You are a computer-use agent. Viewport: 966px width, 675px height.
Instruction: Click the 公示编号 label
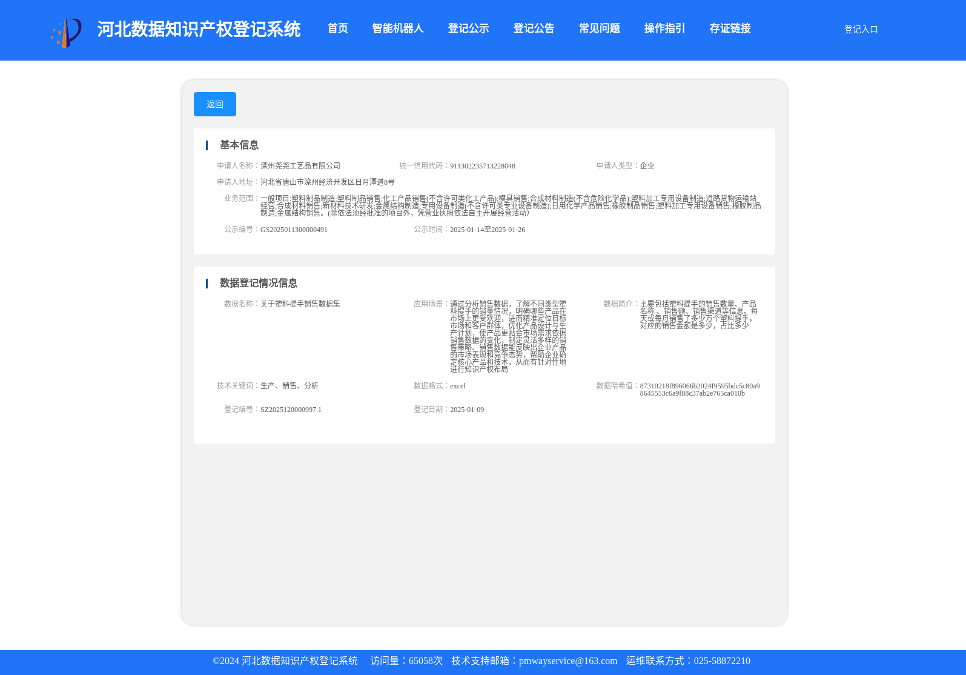[242, 229]
